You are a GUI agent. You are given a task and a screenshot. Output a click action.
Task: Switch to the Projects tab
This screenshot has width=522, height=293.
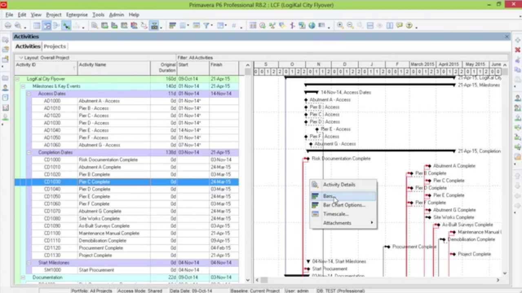55,46
